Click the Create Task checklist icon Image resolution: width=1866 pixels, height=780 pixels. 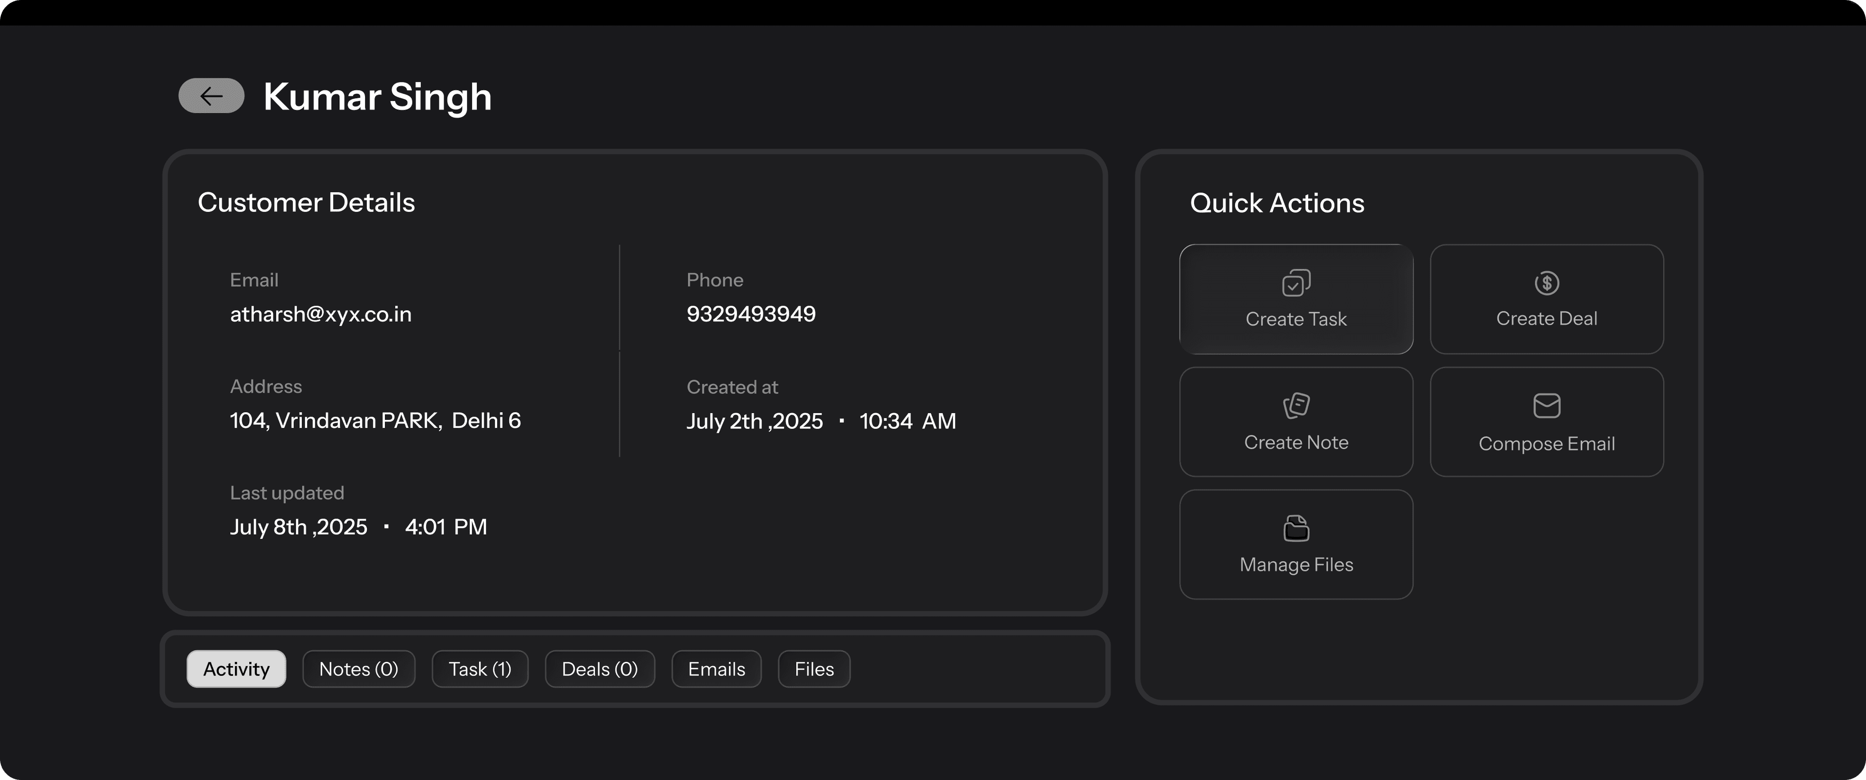coord(1296,282)
